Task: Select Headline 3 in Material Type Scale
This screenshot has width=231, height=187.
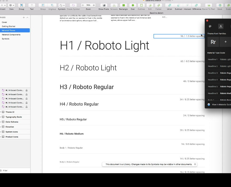Action: tap(218, 73)
